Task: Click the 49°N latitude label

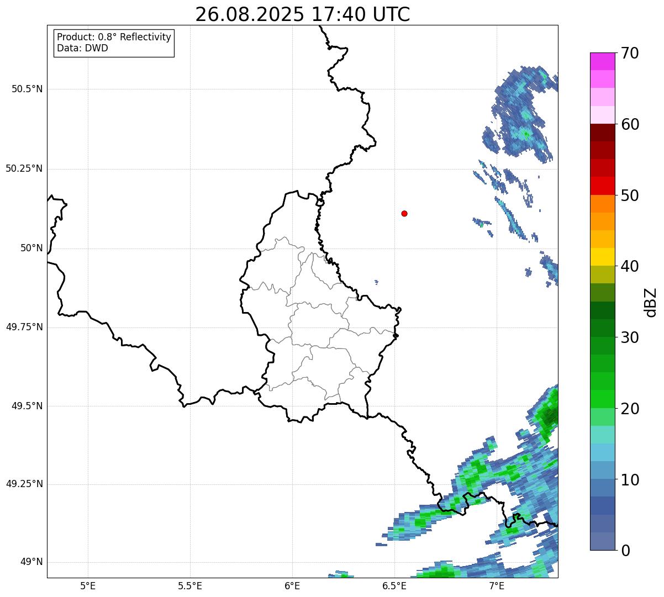Action: [31, 562]
